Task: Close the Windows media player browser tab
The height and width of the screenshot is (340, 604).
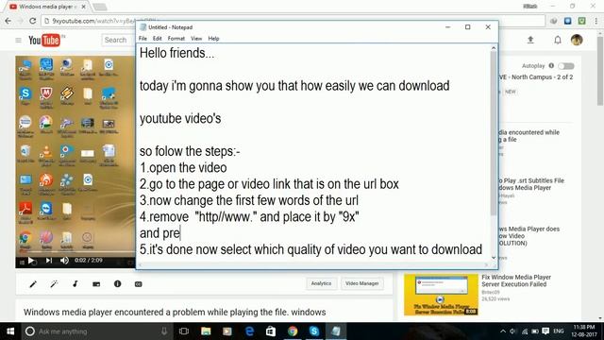Action: (x=84, y=7)
